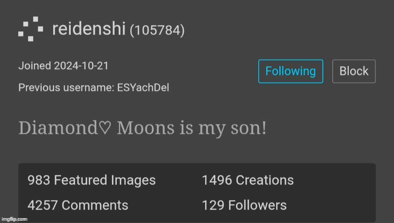Screen dimensions: 394x223
Task: Open the 983 Featured Images stat
Action: tap(91, 180)
